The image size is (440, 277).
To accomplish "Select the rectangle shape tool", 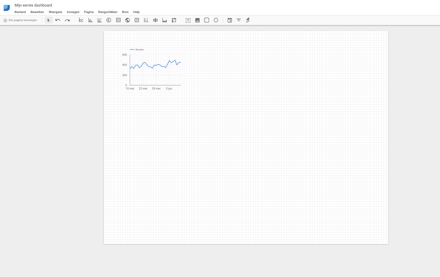I will [x=207, y=20].
